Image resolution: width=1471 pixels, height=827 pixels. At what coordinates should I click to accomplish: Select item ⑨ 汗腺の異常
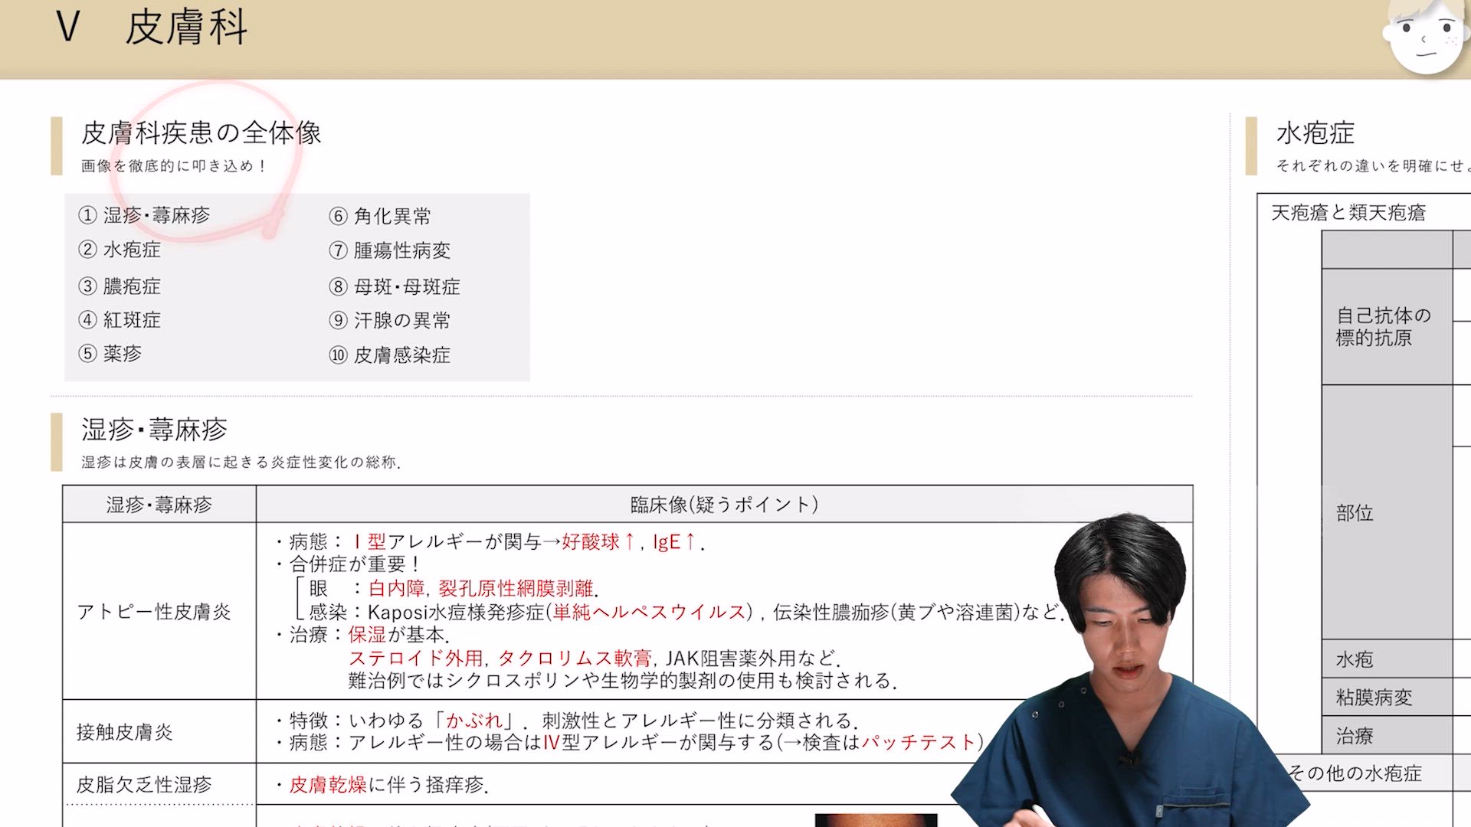tap(390, 320)
